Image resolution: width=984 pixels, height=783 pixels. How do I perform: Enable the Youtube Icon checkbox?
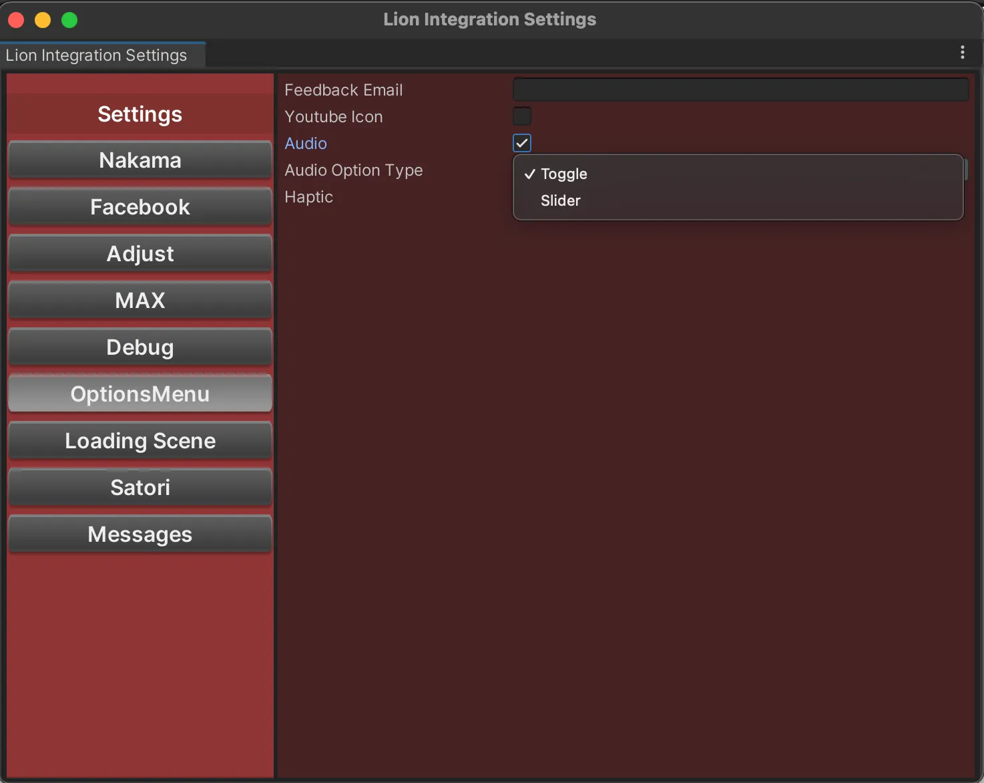[x=522, y=116]
